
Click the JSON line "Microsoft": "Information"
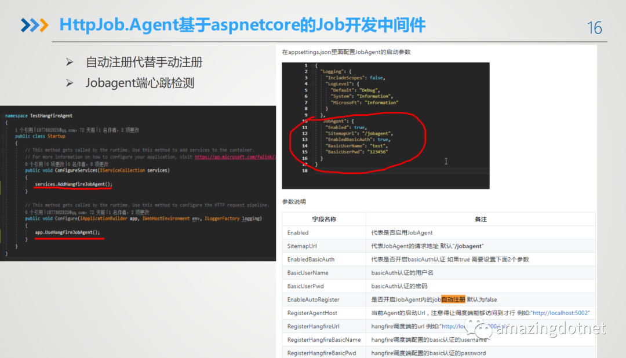[364, 103]
